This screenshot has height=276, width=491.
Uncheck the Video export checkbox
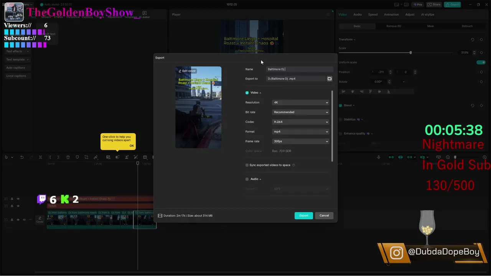click(x=247, y=93)
